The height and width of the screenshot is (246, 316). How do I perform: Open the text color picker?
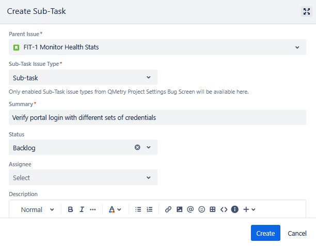tap(112, 209)
